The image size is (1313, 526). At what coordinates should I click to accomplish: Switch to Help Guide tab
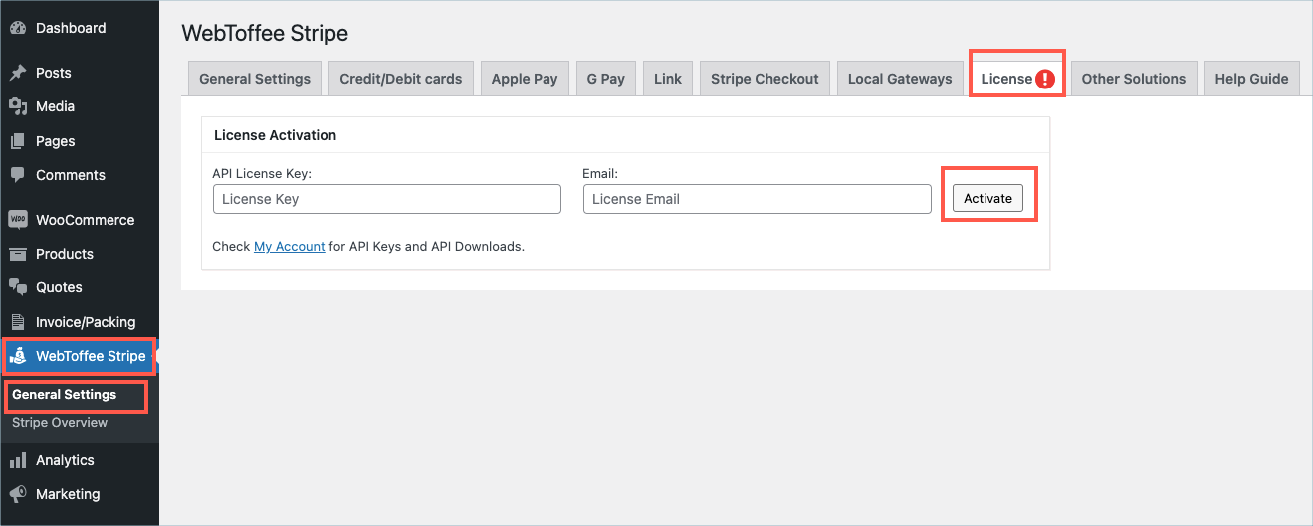click(1251, 79)
